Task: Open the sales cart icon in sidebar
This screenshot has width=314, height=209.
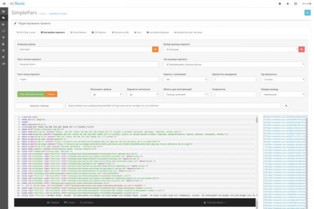Action: coord(3,37)
